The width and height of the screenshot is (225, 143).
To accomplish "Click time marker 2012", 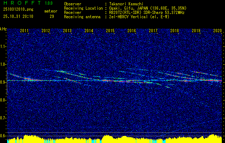I will point(46,30).
